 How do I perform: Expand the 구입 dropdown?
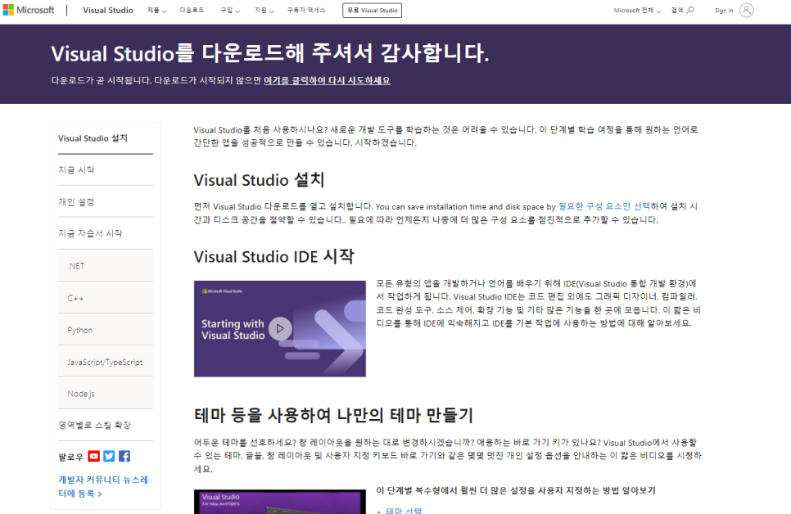point(230,10)
